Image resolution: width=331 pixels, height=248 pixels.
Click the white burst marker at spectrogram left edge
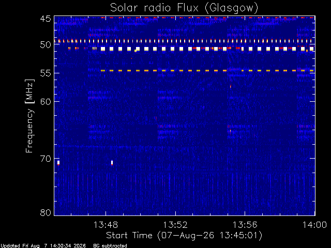[x=58, y=163]
